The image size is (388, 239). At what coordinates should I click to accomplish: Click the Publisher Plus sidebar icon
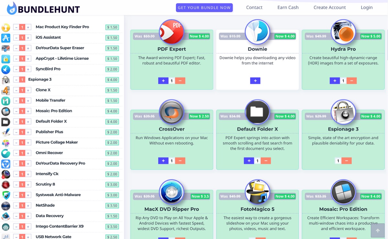tap(6, 132)
